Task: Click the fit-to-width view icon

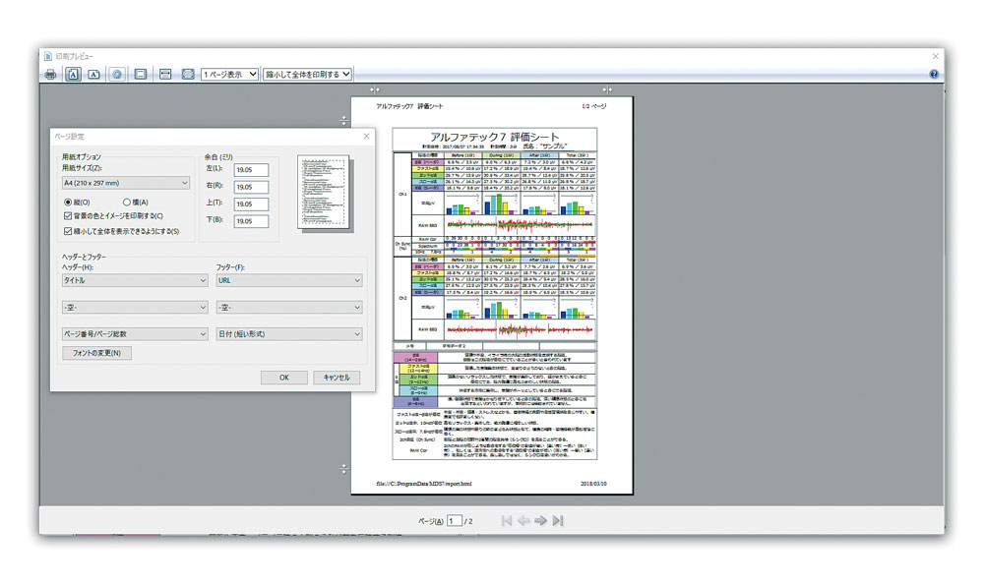Action: [x=165, y=74]
